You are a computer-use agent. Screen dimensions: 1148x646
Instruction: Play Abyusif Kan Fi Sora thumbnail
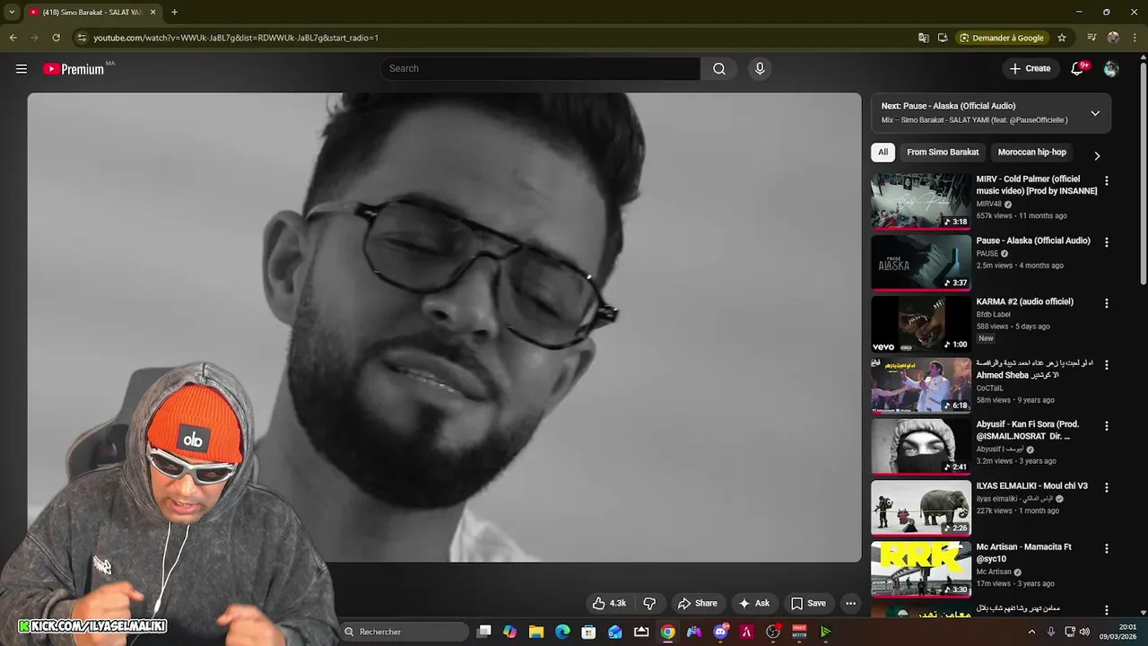[921, 446]
